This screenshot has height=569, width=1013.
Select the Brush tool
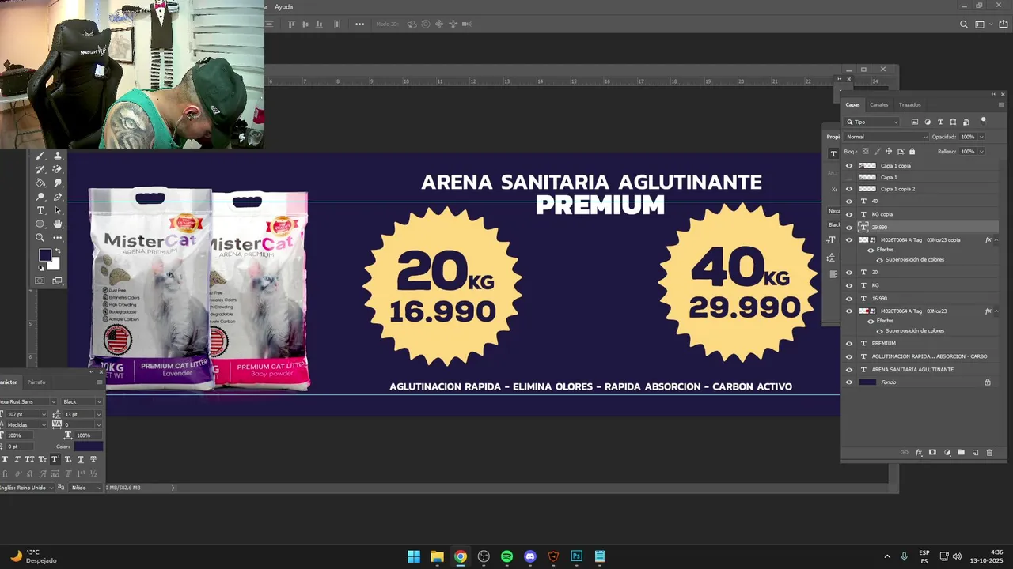pos(40,156)
